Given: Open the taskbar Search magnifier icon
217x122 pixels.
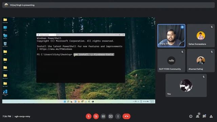Looking at the screenshot, I should tap(68, 102).
